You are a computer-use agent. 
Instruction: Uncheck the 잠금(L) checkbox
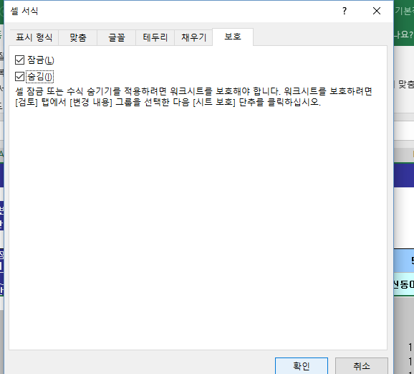pyautogui.click(x=19, y=60)
